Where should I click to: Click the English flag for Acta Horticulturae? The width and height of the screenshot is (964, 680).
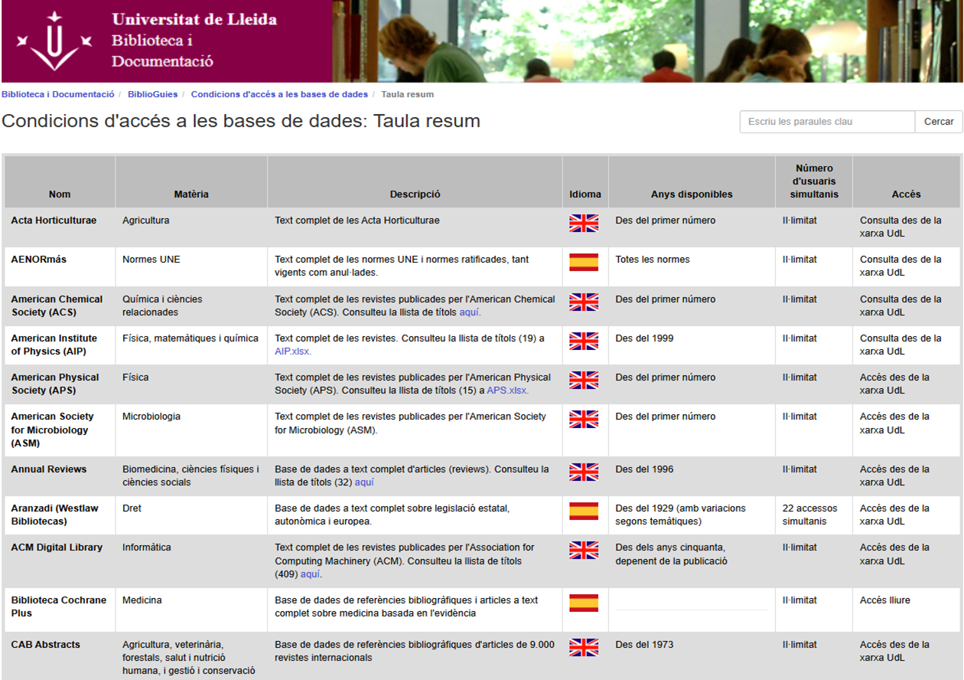[585, 224]
